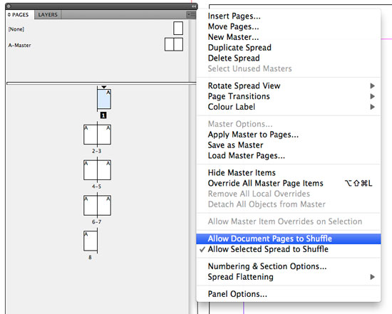
Task: Open Numbering & Section Options...
Action: [289, 266]
